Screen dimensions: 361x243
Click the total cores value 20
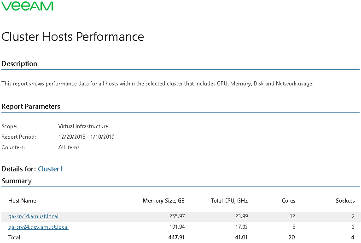[292, 237]
